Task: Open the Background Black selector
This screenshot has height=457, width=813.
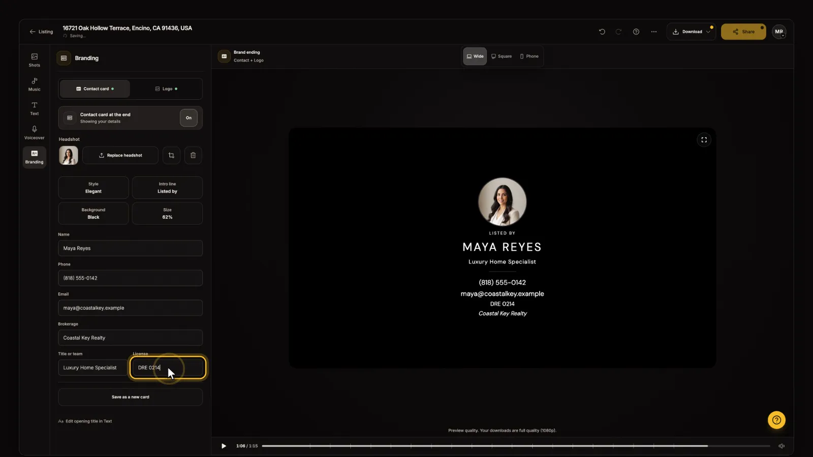Action: coord(93,213)
